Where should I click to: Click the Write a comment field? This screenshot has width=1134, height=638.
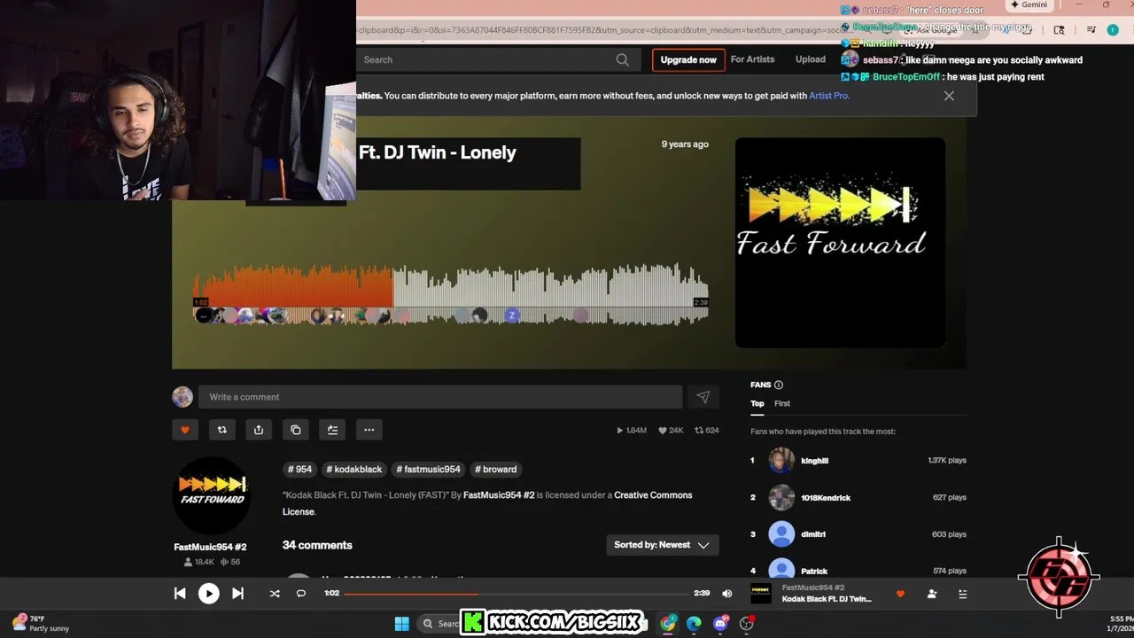(440, 397)
